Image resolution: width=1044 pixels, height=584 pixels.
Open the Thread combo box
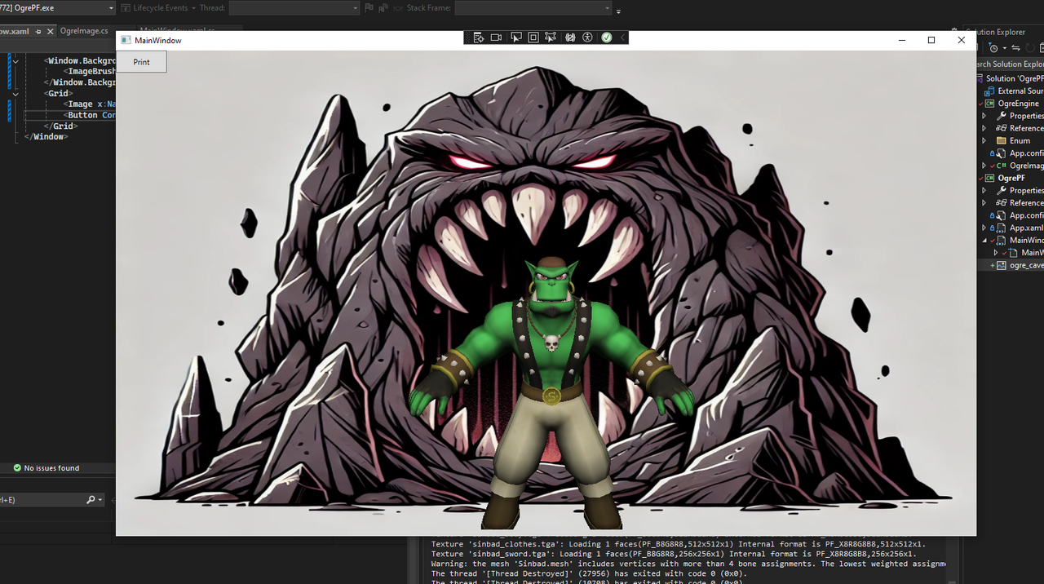(294, 7)
